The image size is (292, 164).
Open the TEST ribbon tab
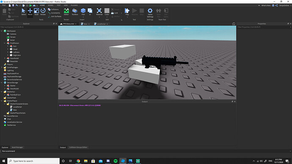pyautogui.click(x=59, y=5)
